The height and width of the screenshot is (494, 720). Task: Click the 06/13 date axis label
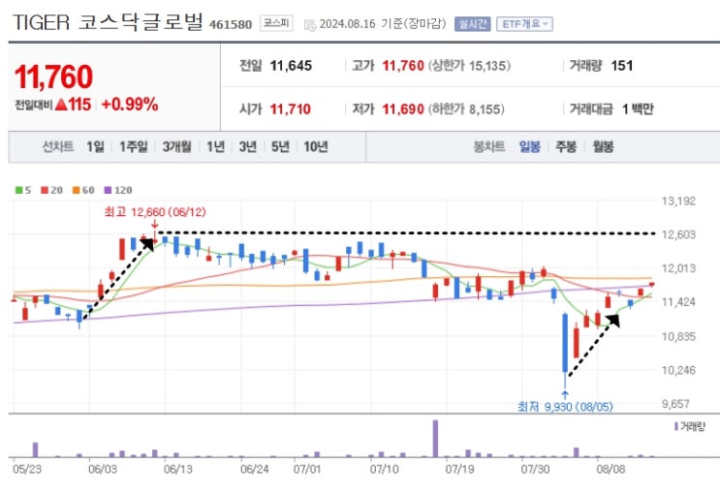click(x=178, y=469)
